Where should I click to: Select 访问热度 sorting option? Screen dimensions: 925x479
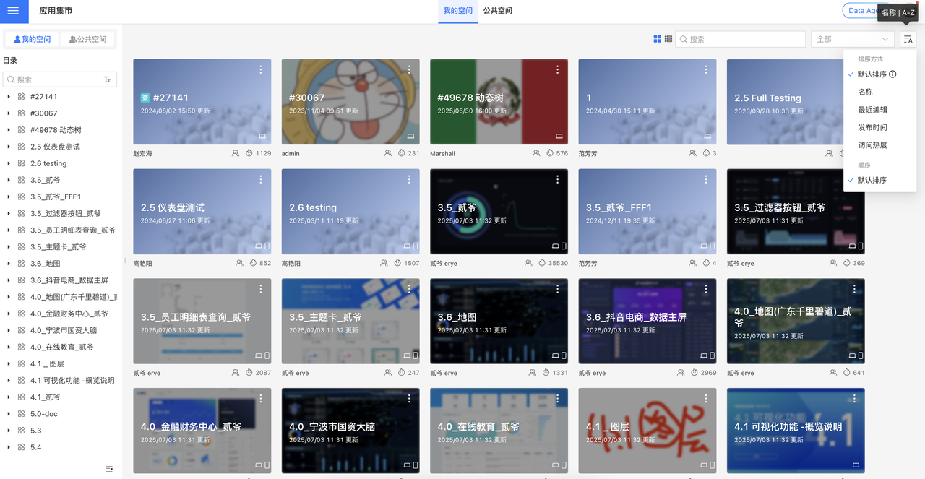point(872,145)
